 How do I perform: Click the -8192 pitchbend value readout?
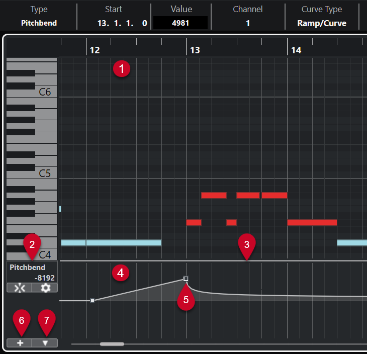point(44,278)
